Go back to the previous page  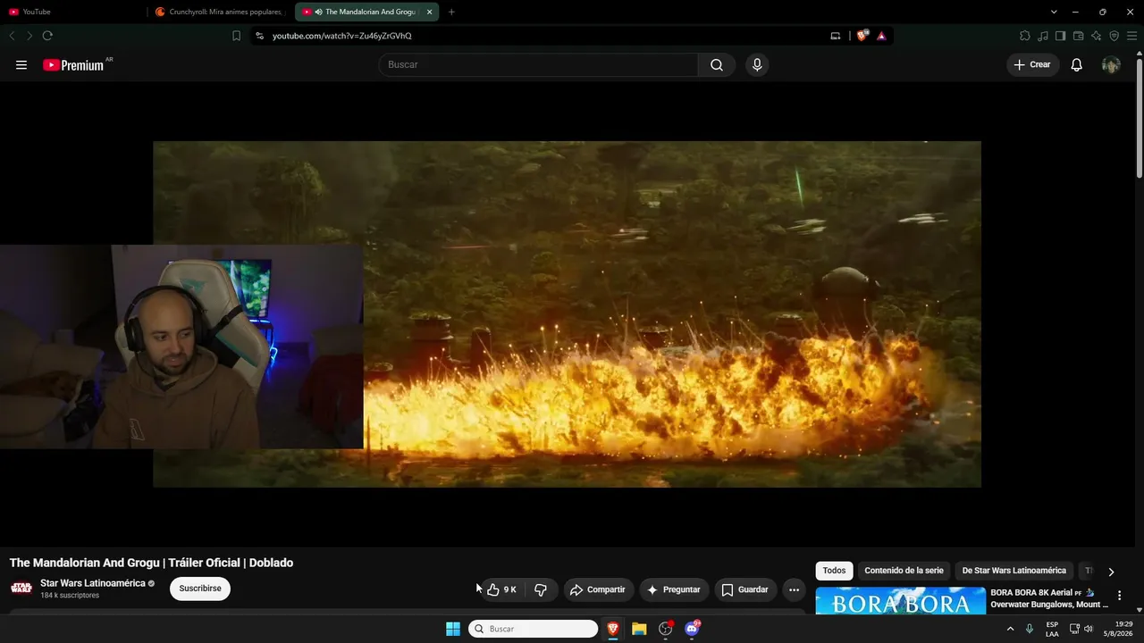tap(12, 36)
